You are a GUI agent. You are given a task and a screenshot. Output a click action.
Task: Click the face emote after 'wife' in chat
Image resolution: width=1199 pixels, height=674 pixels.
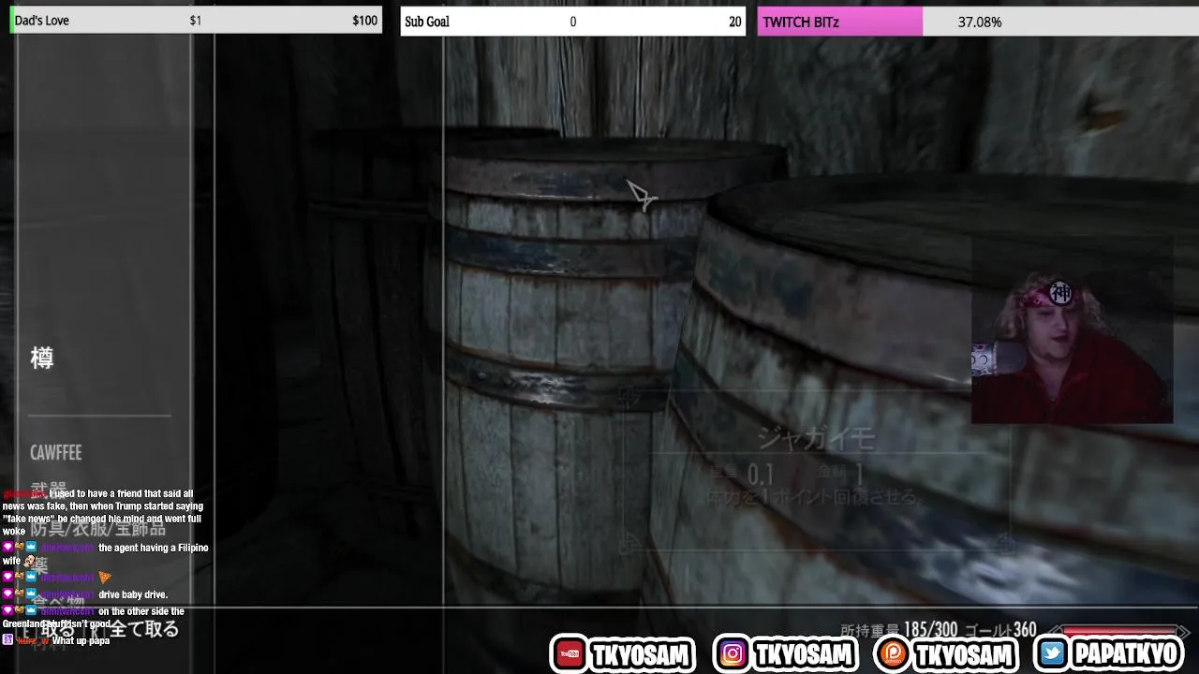pos(31,561)
